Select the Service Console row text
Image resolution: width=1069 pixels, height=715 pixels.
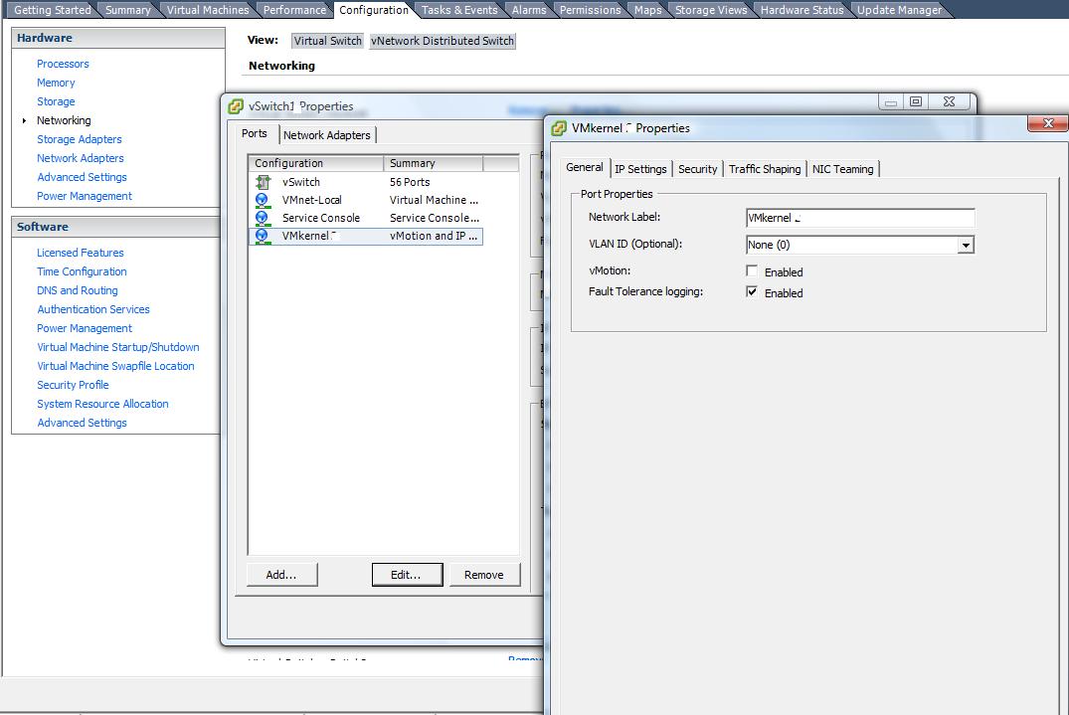(321, 218)
